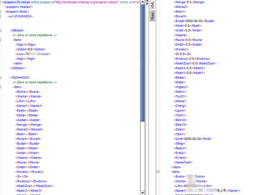Select the empty KbetrZoa1 element in request
This screenshot has width=275, height=195.
(x=34, y=186)
